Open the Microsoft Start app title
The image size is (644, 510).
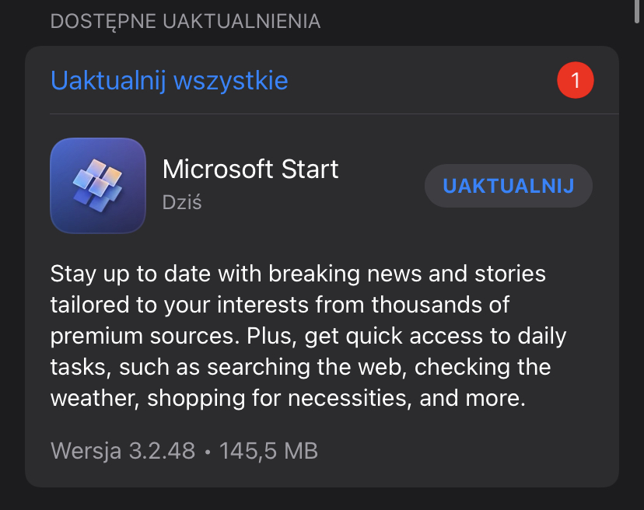250,169
